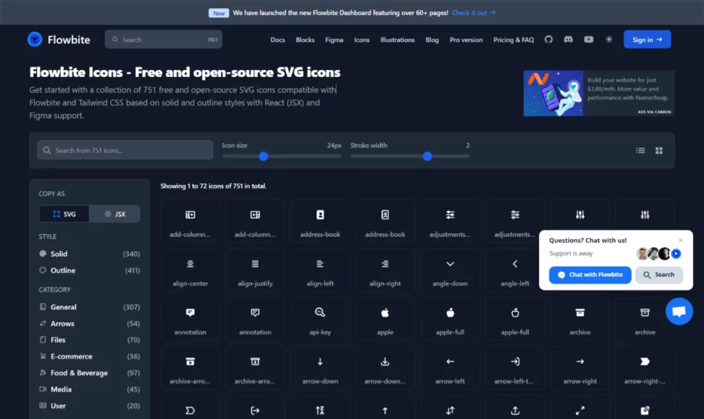Select the arrow-left icon card
704x419 pixels.
[450, 369]
